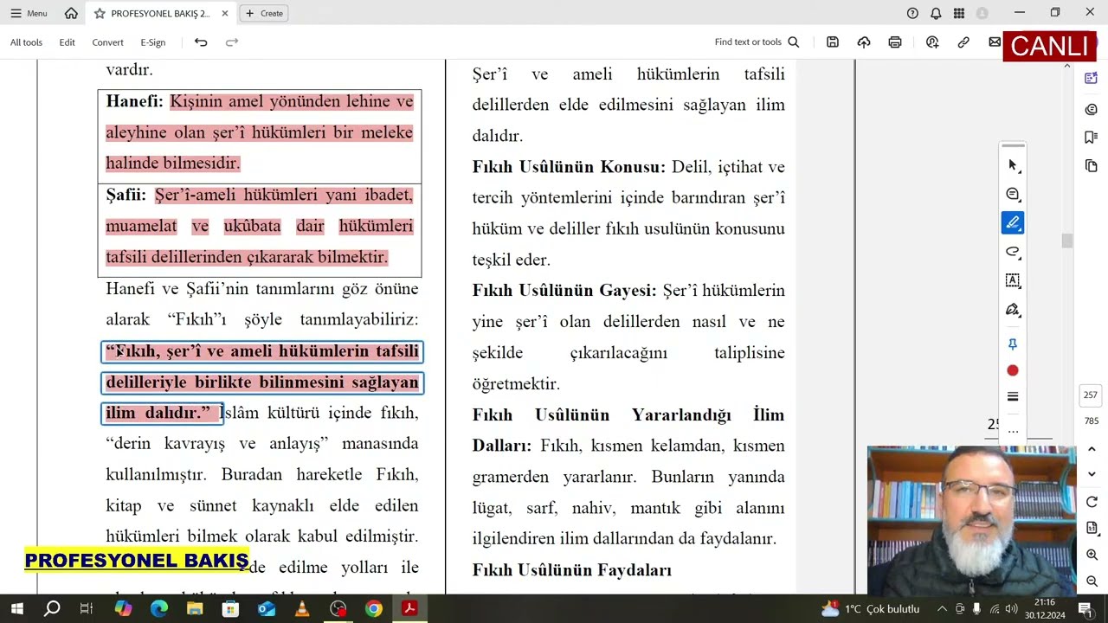The image size is (1108, 623).
Task: Zoom out on the document
Action: [x=1092, y=581]
